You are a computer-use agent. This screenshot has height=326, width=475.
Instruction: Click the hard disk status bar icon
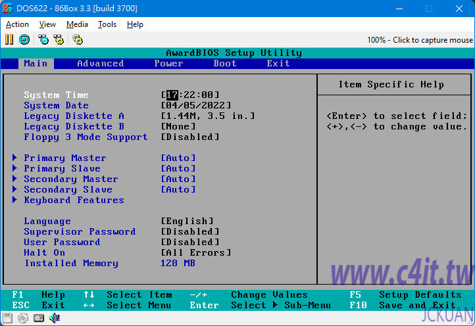pos(39,318)
